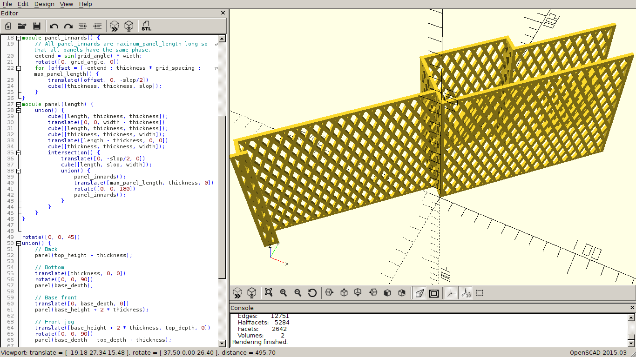
Task: Click the editor scrollbar up arrow
Action: (222, 39)
